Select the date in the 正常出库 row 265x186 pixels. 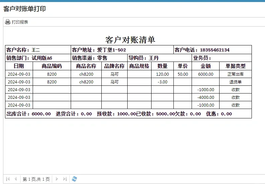(x=19, y=74)
